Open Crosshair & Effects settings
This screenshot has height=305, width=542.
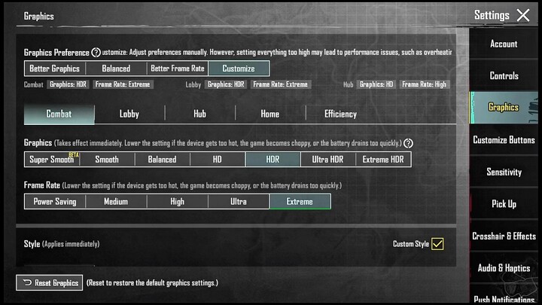click(x=504, y=236)
